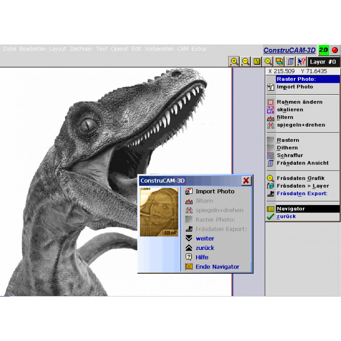Open the Vorbereiten menu

[x=159, y=49]
